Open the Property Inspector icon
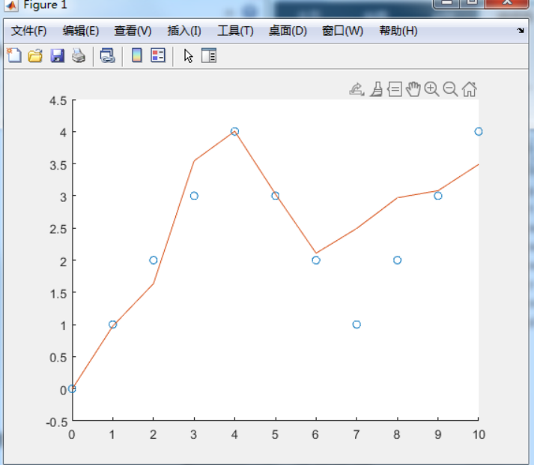The width and height of the screenshot is (534, 465). 209,55
